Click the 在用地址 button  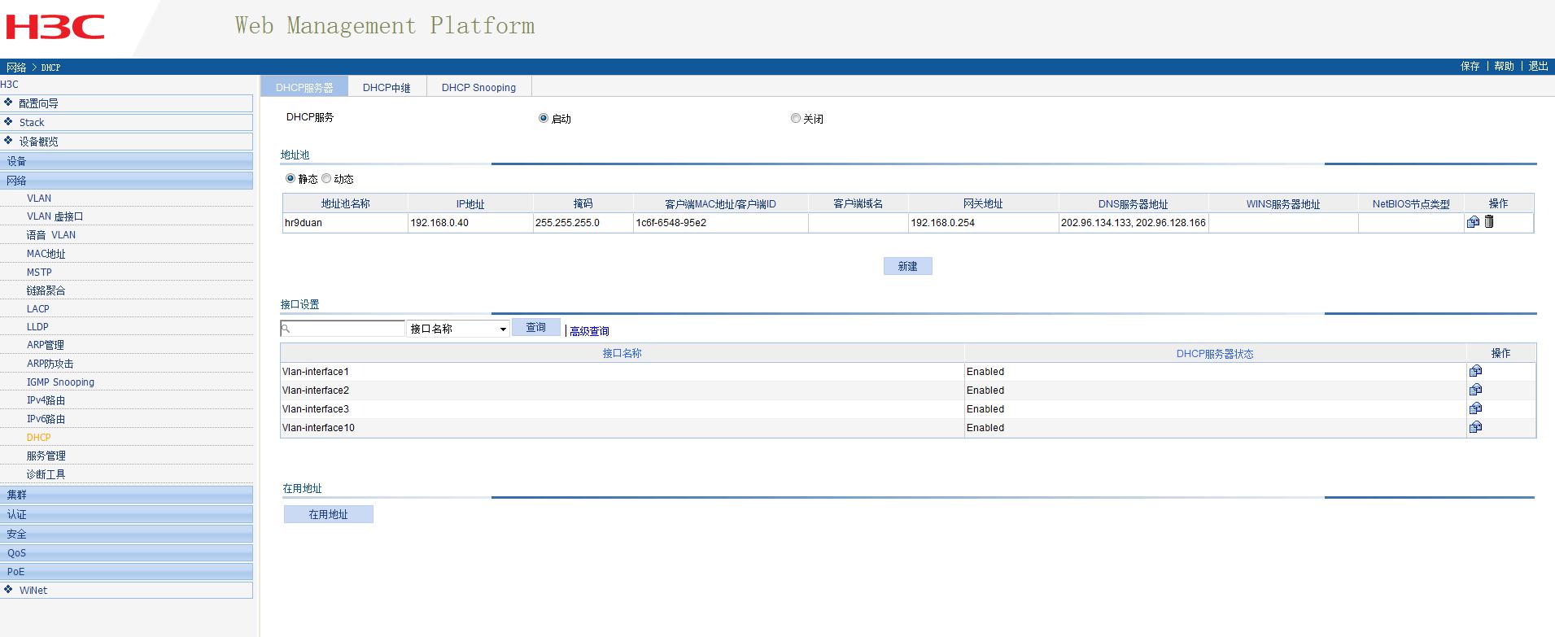tap(328, 514)
